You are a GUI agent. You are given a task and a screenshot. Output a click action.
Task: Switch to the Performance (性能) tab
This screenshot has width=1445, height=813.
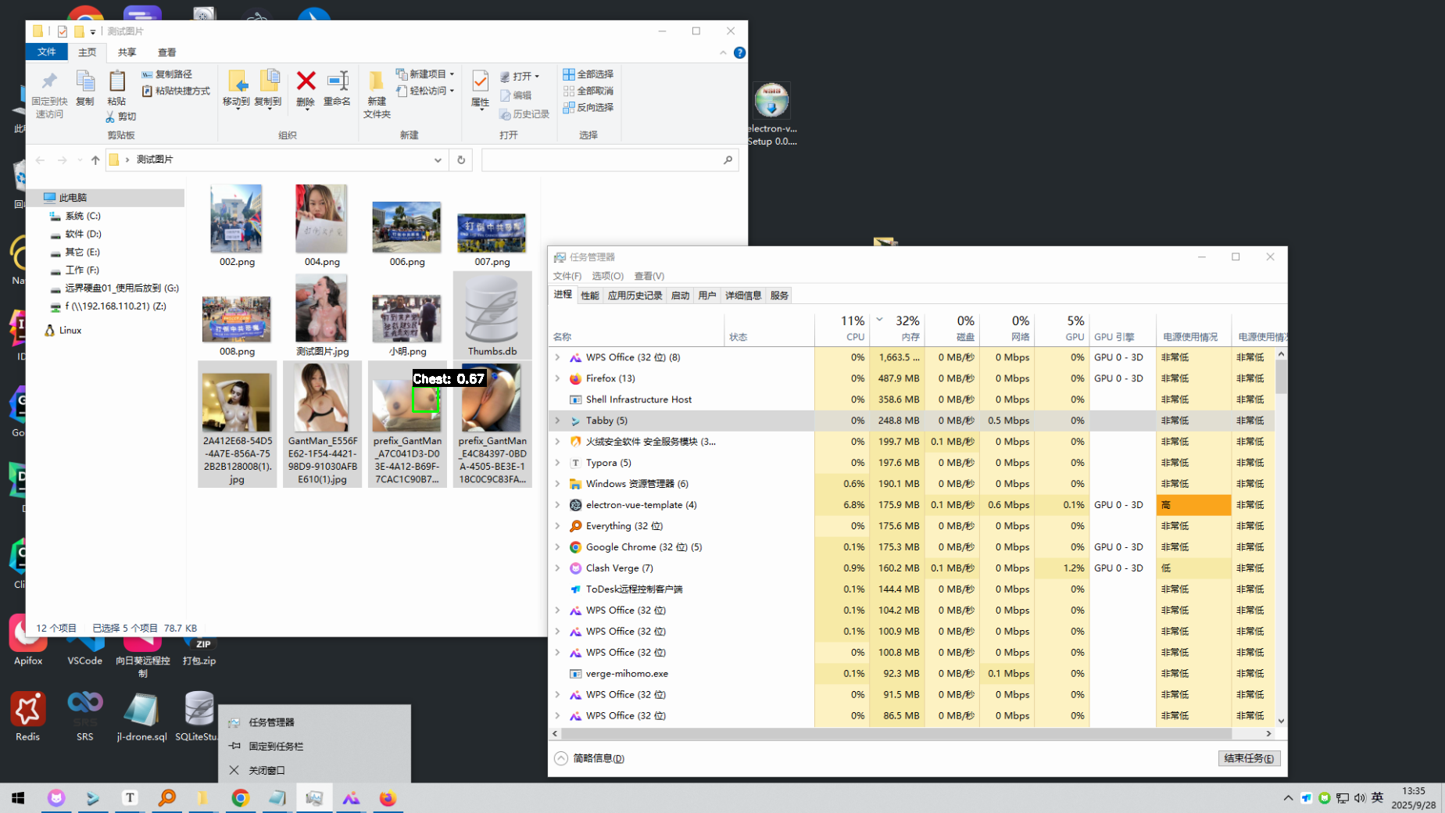tap(589, 295)
